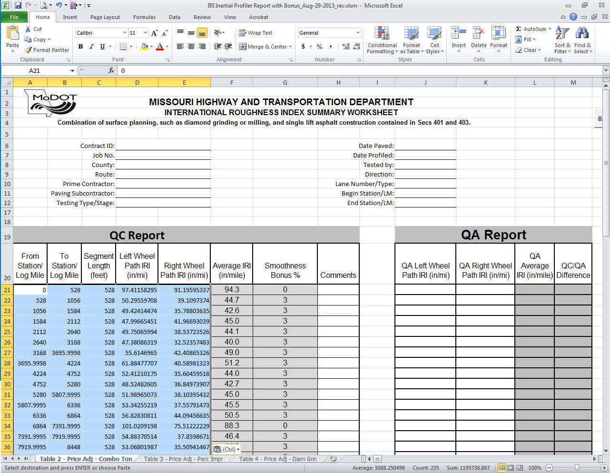The width and height of the screenshot is (610, 473).
Task: Toggle Italic formatting
Action: click(91, 47)
